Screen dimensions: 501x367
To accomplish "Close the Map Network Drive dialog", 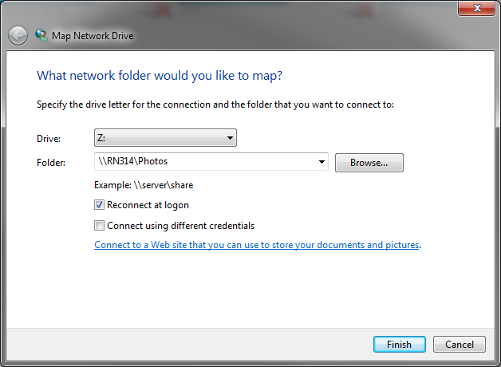I will click(476, 8).
